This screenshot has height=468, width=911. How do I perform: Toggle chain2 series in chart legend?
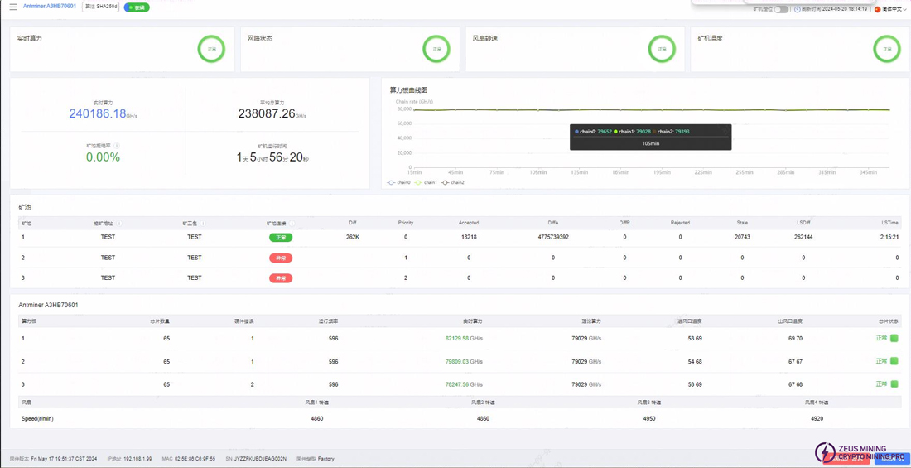pyautogui.click(x=452, y=182)
